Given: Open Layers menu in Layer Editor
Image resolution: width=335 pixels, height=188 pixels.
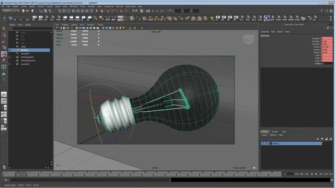Looking at the screenshot, I should click(264, 135).
